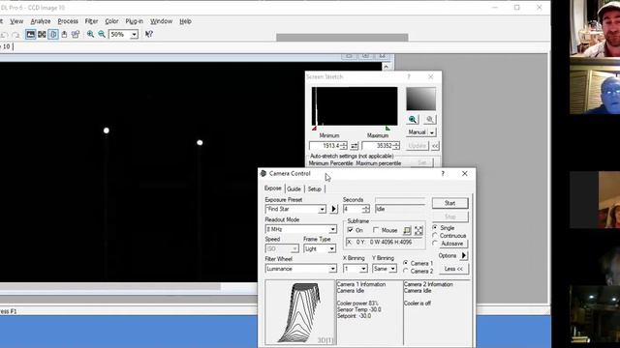This screenshot has height=348, width=620.
Task: Click the Zoom In magnifier on toolbar
Action: click(90, 35)
